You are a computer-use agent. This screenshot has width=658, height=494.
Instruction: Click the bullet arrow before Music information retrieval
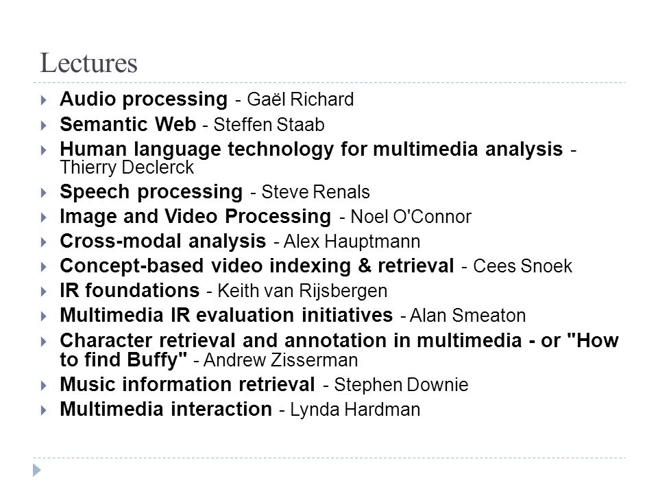44,385
